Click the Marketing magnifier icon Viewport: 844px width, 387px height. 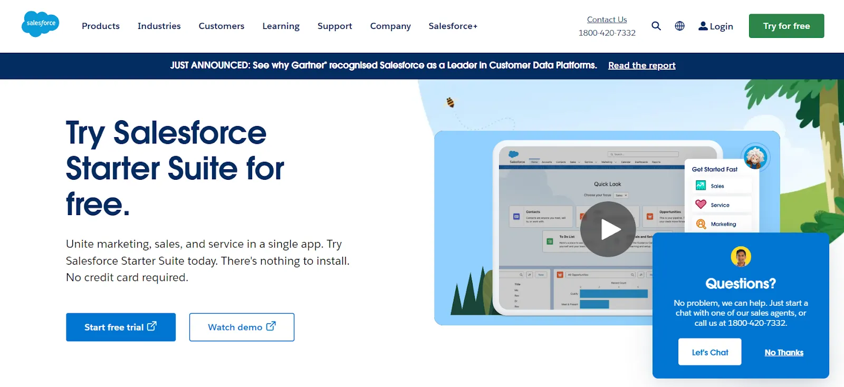(x=701, y=224)
